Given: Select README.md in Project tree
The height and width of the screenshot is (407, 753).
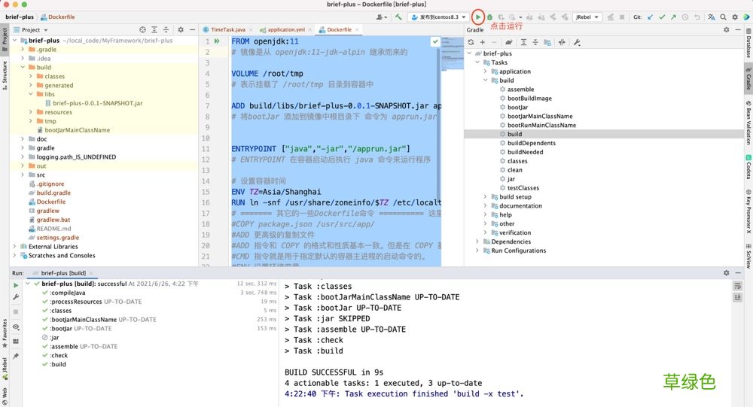Looking at the screenshot, I should pos(53,229).
